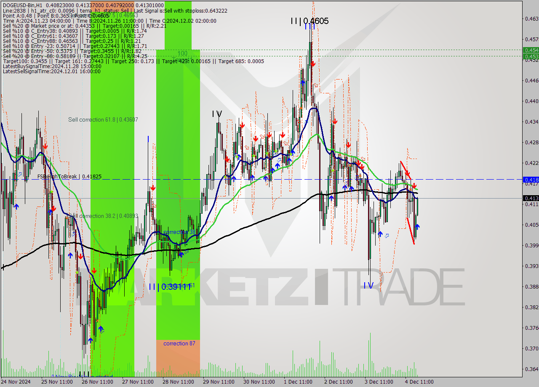Viewport: 539px width, 387px height.
Task: Click the '29 Nov 11:00' time label
Action: coord(218,382)
